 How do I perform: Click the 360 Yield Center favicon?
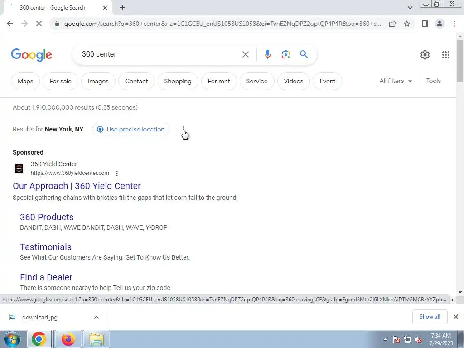tap(19, 169)
